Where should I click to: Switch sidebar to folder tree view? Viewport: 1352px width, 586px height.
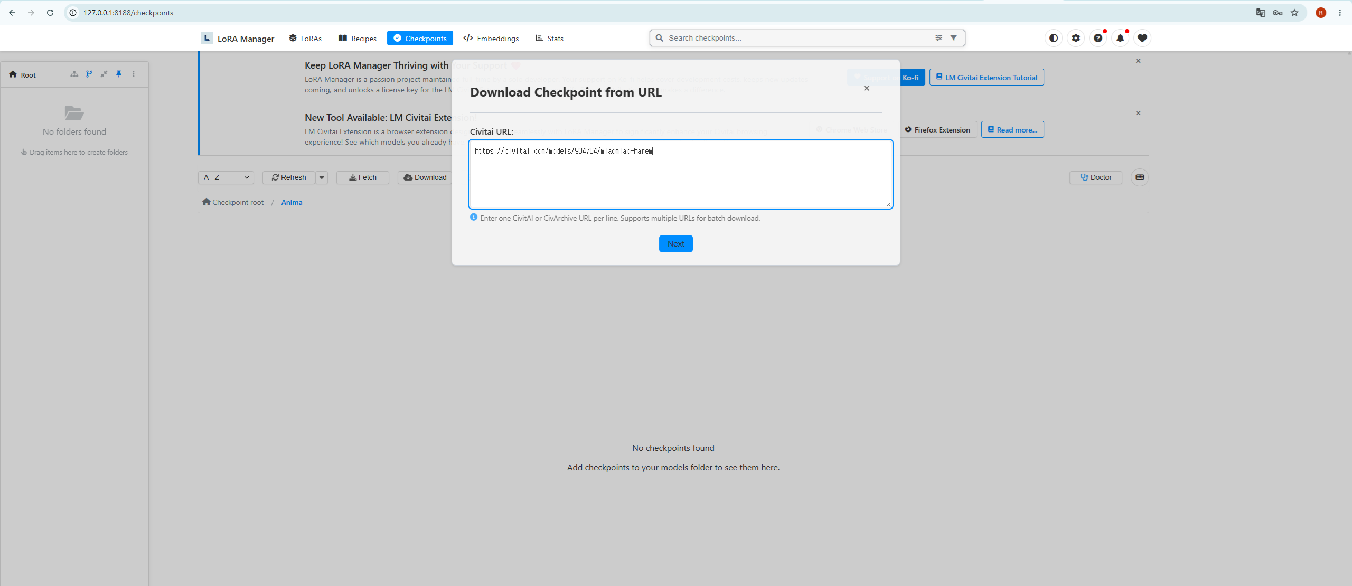click(x=74, y=74)
